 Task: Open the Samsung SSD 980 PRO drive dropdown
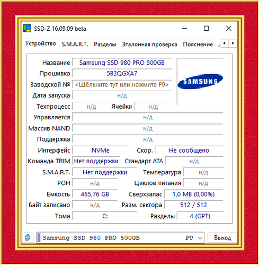(120, 237)
